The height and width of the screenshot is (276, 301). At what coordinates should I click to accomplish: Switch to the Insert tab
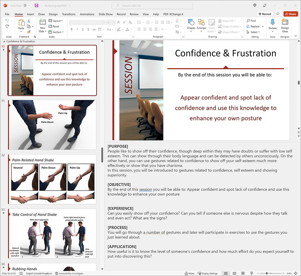[x=30, y=14]
